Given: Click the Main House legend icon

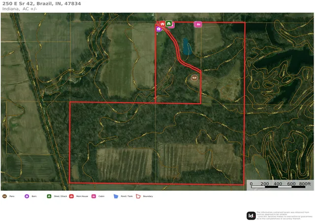Looking at the screenshot, I should [71, 196].
